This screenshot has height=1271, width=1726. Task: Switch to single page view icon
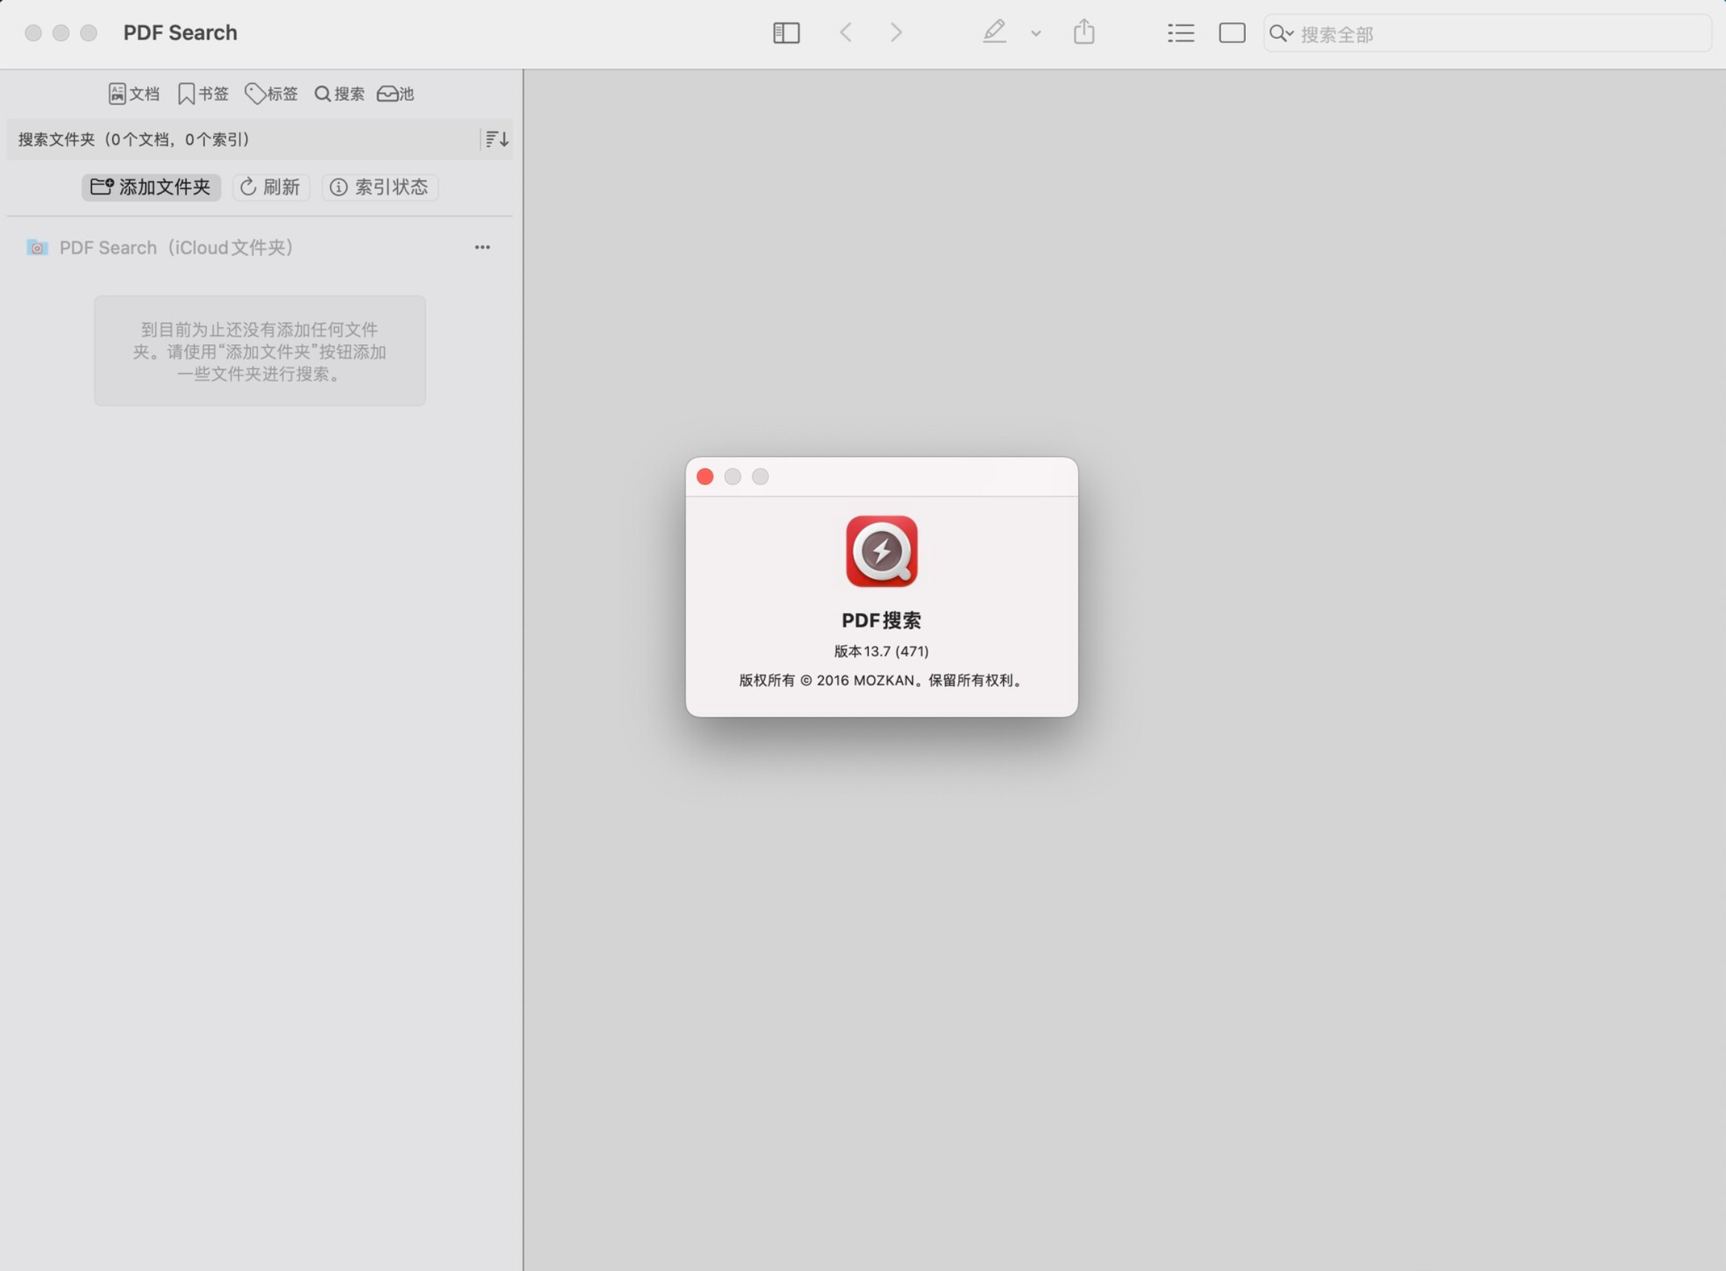click(x=1232, y=33)
